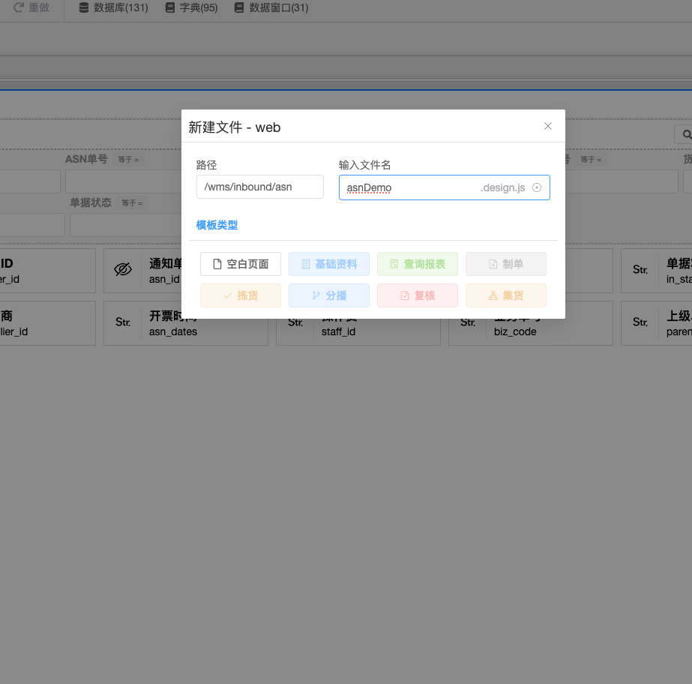Select the biz_code field card

[x=531, y=331]
